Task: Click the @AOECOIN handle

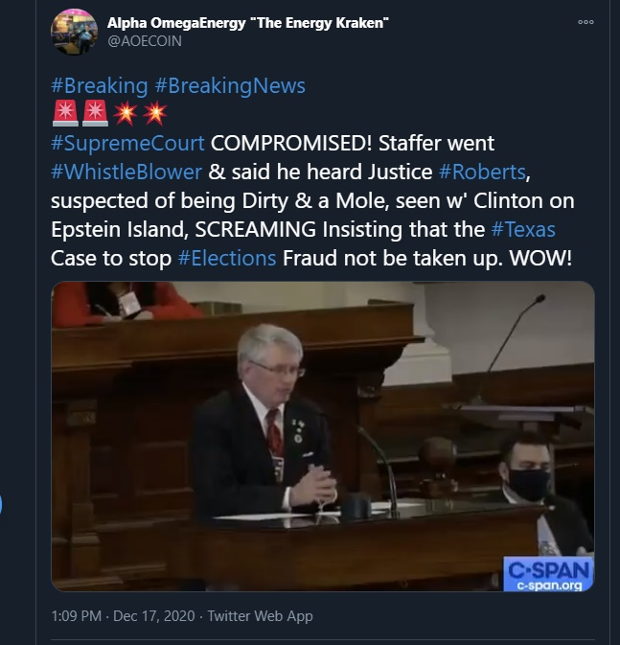Action: click(x=145, y=41)
